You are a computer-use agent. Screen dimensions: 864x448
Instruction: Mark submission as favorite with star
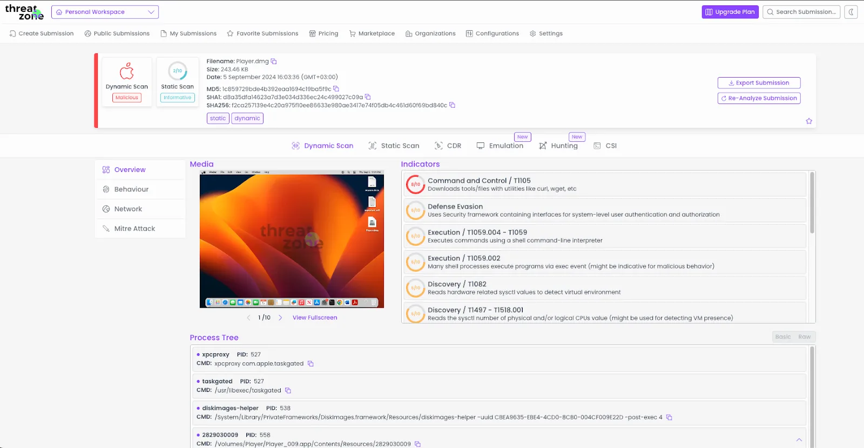click(809, 121)
